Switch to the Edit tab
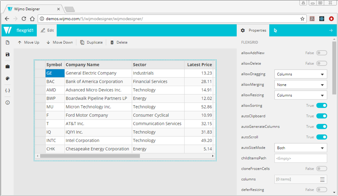The image size is (338, 196). click(x=47, y=30)
